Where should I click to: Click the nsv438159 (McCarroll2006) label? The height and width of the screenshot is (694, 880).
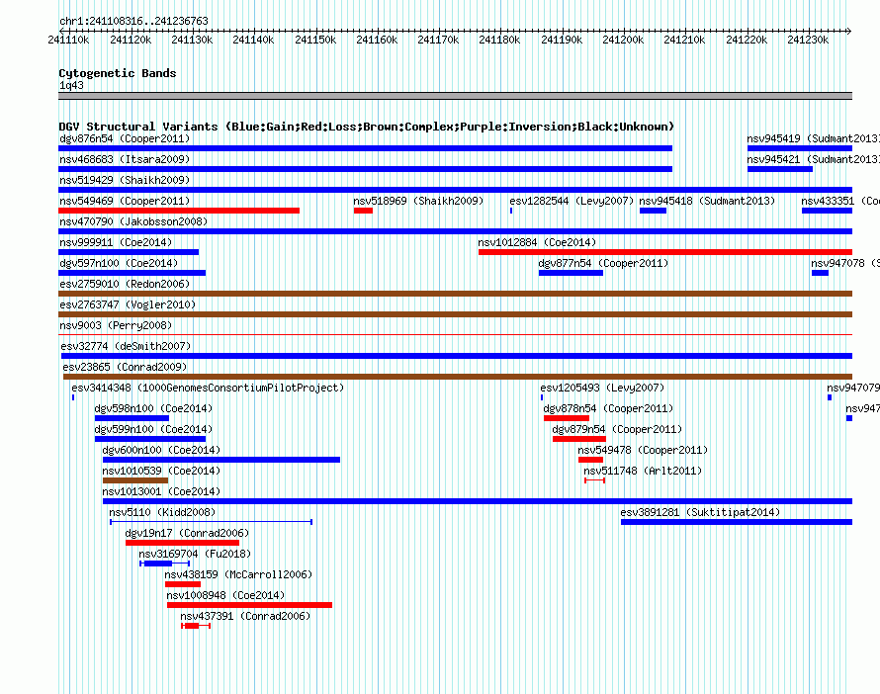(238, 574)
